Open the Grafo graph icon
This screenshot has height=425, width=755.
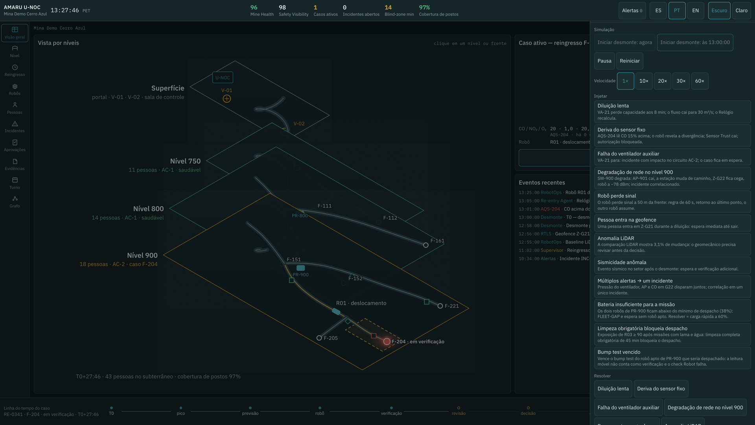pos(15,202)
